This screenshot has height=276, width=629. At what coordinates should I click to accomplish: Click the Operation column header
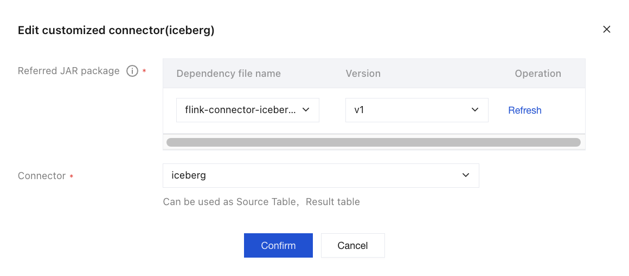(x=538, y=74)
